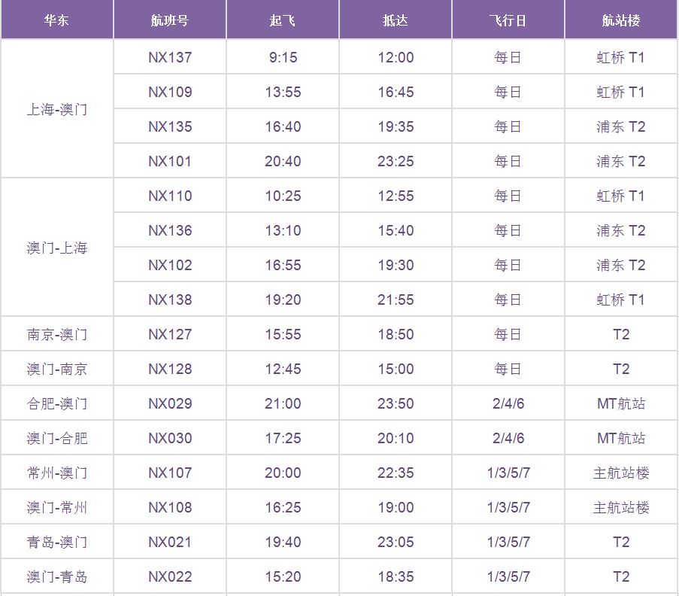
Task: Click the 航班号 column header
Action: click(170, 20)
